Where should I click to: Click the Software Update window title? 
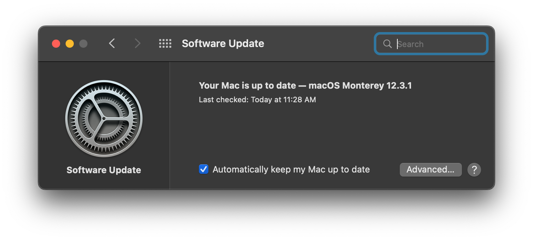223,44
